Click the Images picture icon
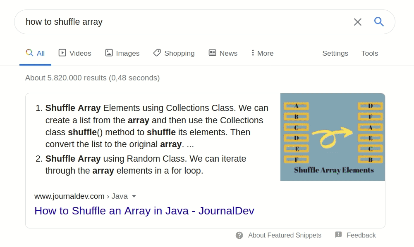The height and width of the screenshot is (247, 414). [109, 53]
